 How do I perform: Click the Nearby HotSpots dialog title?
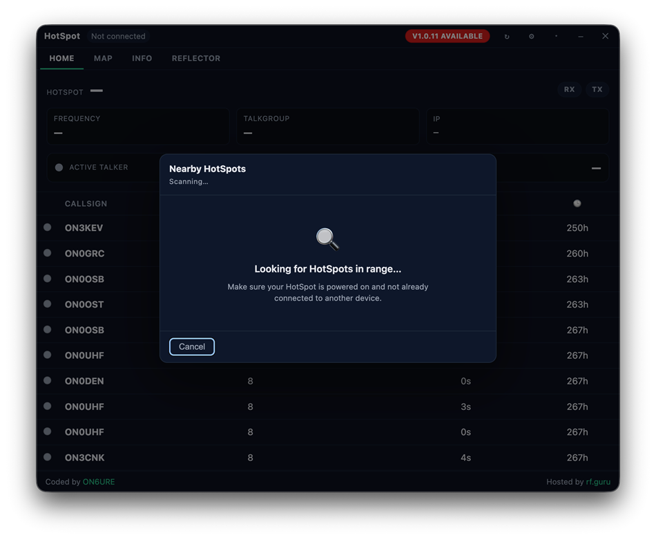pos(208,169)
